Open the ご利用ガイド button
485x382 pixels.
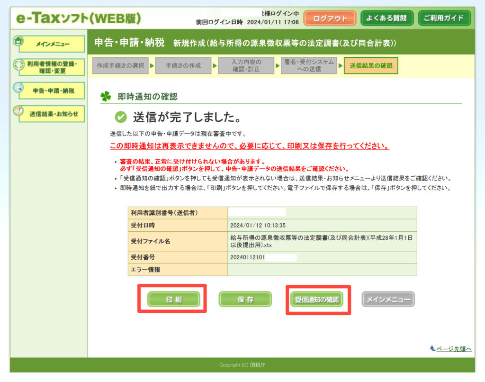pyautogui.click(x=444, y=18)
